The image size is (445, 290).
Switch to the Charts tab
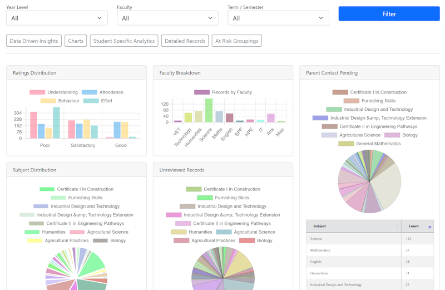click(x=76, y=41)
